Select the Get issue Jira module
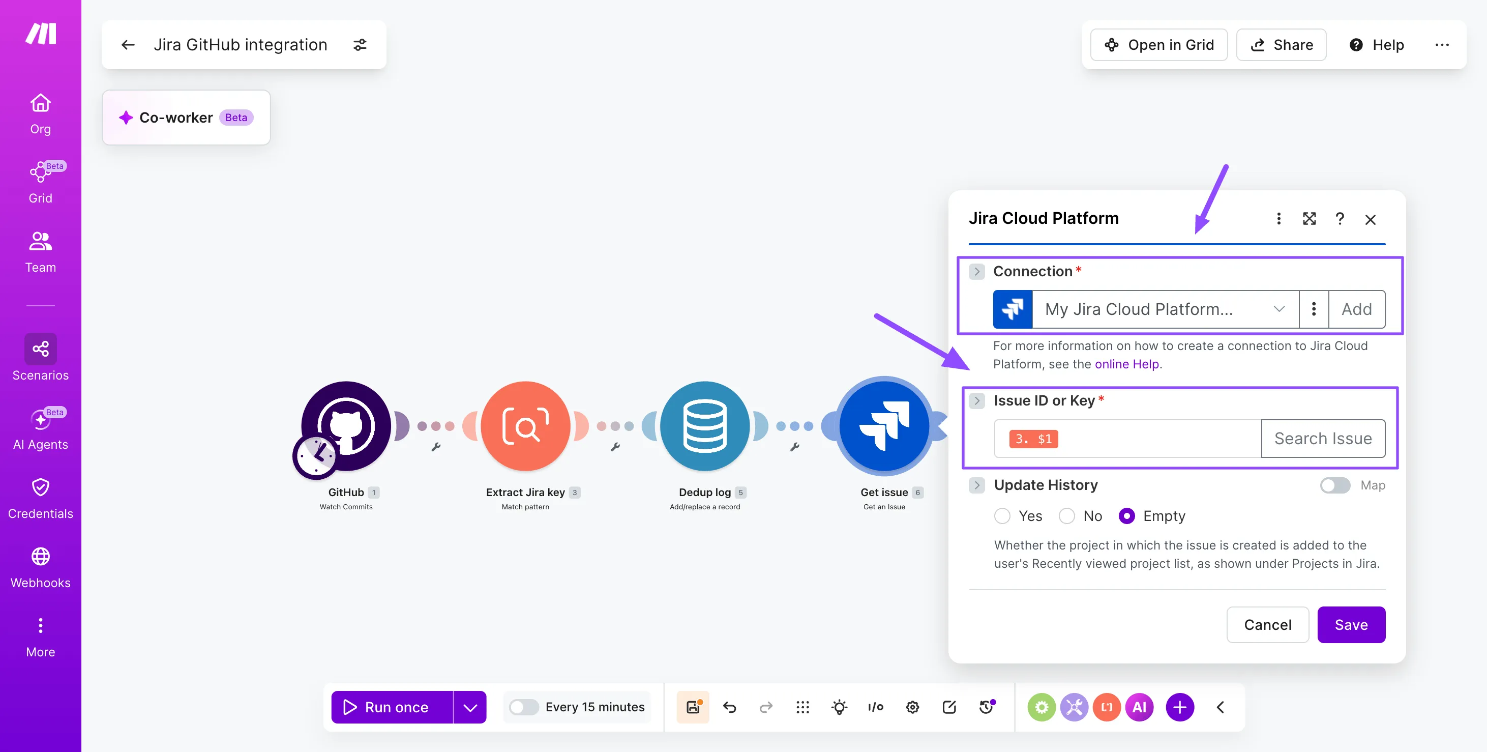1487x752 pixels. (884, 427)
